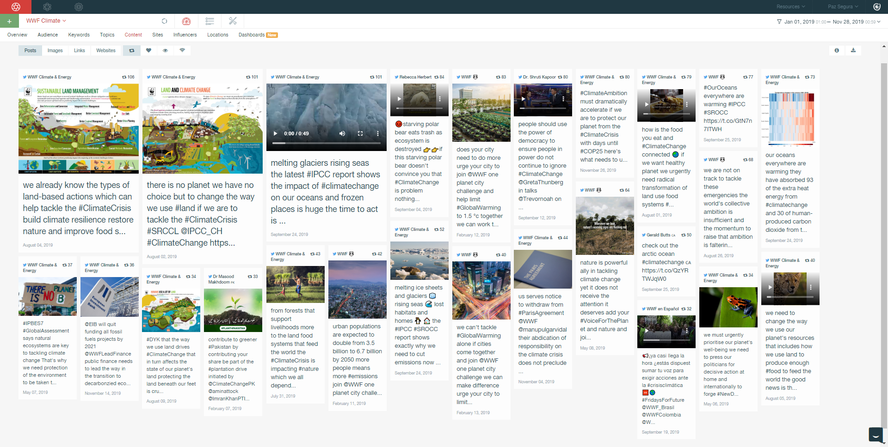Screen dimensions: 888x447
Task: Click the second gear icon in the top bar
Action: point(79,7)
